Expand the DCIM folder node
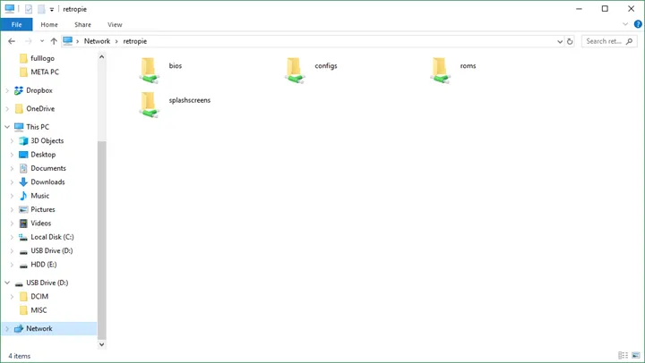Screen dimensions: 645x363 (x=12, y=297)
